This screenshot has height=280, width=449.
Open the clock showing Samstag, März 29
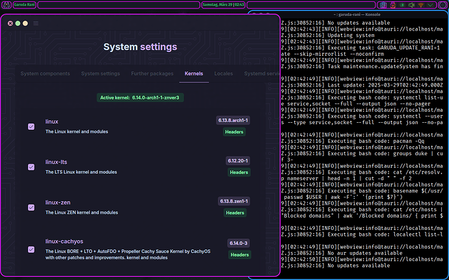[x=223, y=5]
